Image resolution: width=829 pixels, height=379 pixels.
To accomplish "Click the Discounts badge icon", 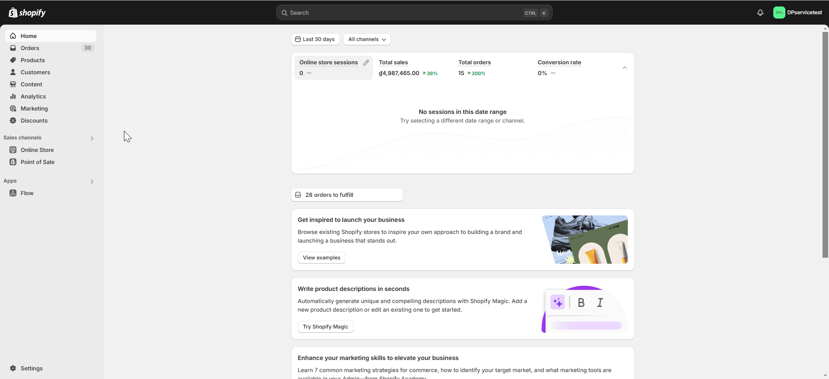I will coord(13,120).
